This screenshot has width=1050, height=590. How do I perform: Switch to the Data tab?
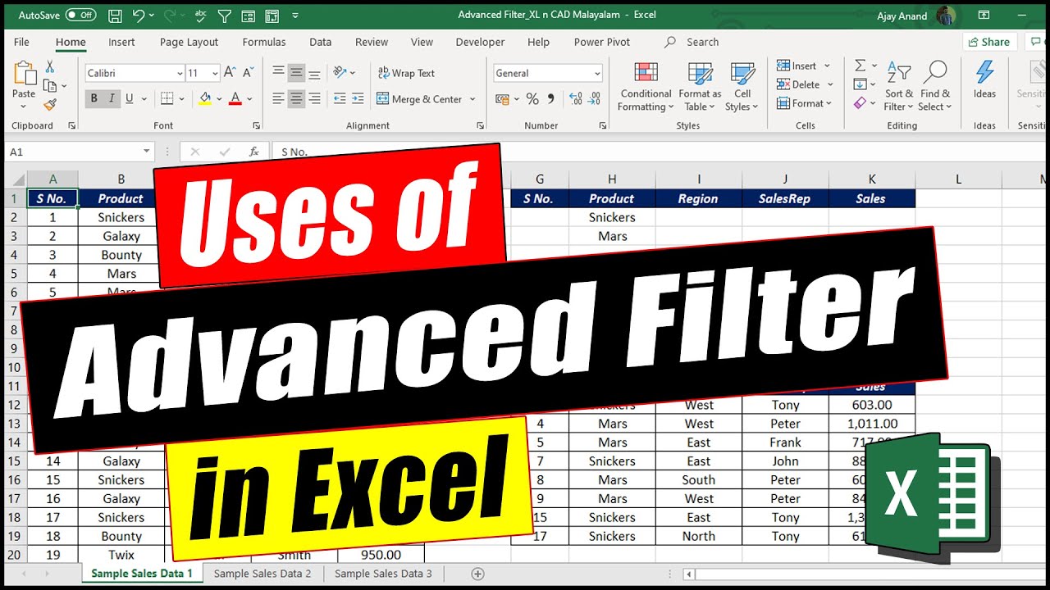click(321, 42)
